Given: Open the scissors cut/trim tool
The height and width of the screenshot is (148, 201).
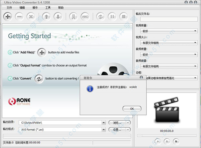Looking at the screenshot, I should (x=73, y=17).
